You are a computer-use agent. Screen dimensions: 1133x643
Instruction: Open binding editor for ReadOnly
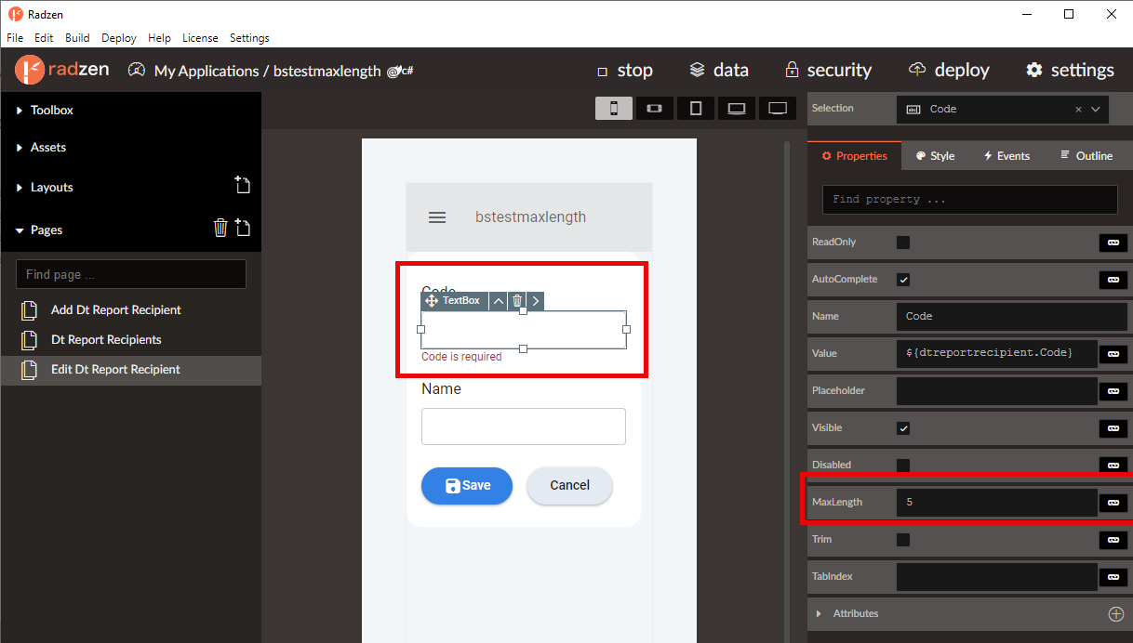[x=1113, y=243]
